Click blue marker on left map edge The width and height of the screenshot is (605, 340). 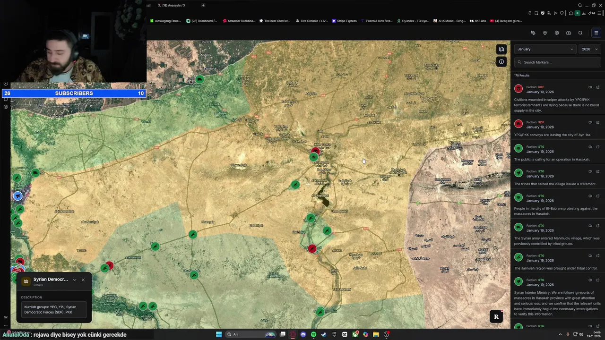[x=17, y=195]
